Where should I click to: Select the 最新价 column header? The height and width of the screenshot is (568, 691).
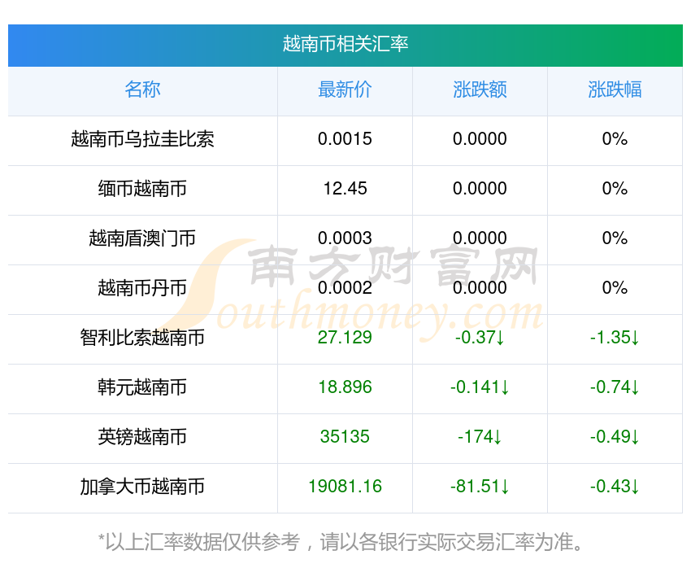point(345,90)
